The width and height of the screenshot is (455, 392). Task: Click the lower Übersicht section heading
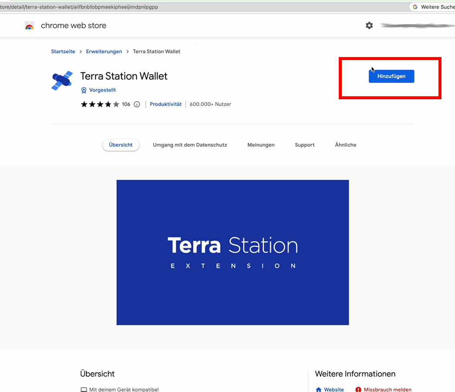[x=97, y=374]
